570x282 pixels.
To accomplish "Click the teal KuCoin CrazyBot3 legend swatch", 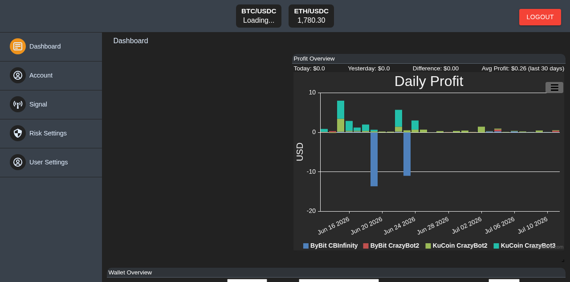I will click(496, 246).
